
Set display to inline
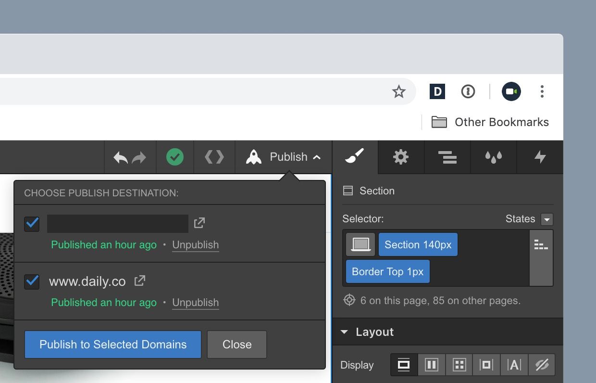click(x=514, y=365)
